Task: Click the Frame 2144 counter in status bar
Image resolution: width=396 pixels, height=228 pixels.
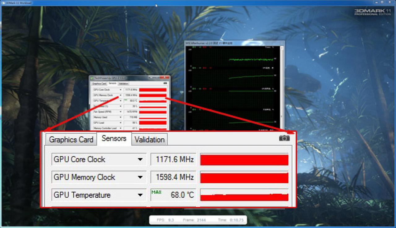Action: pos(195,220)
